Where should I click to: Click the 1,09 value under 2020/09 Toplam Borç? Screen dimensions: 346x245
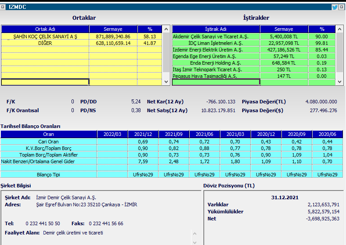tap(296, 155)
